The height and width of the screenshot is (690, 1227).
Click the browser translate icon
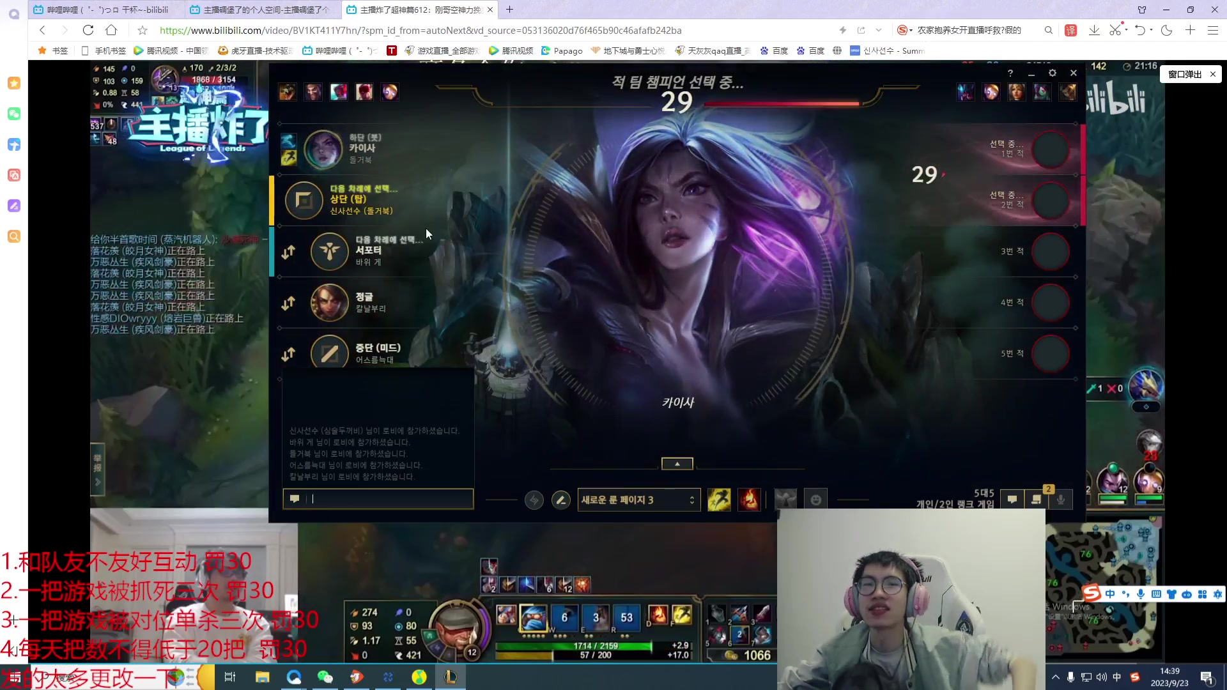[1070, 30]
